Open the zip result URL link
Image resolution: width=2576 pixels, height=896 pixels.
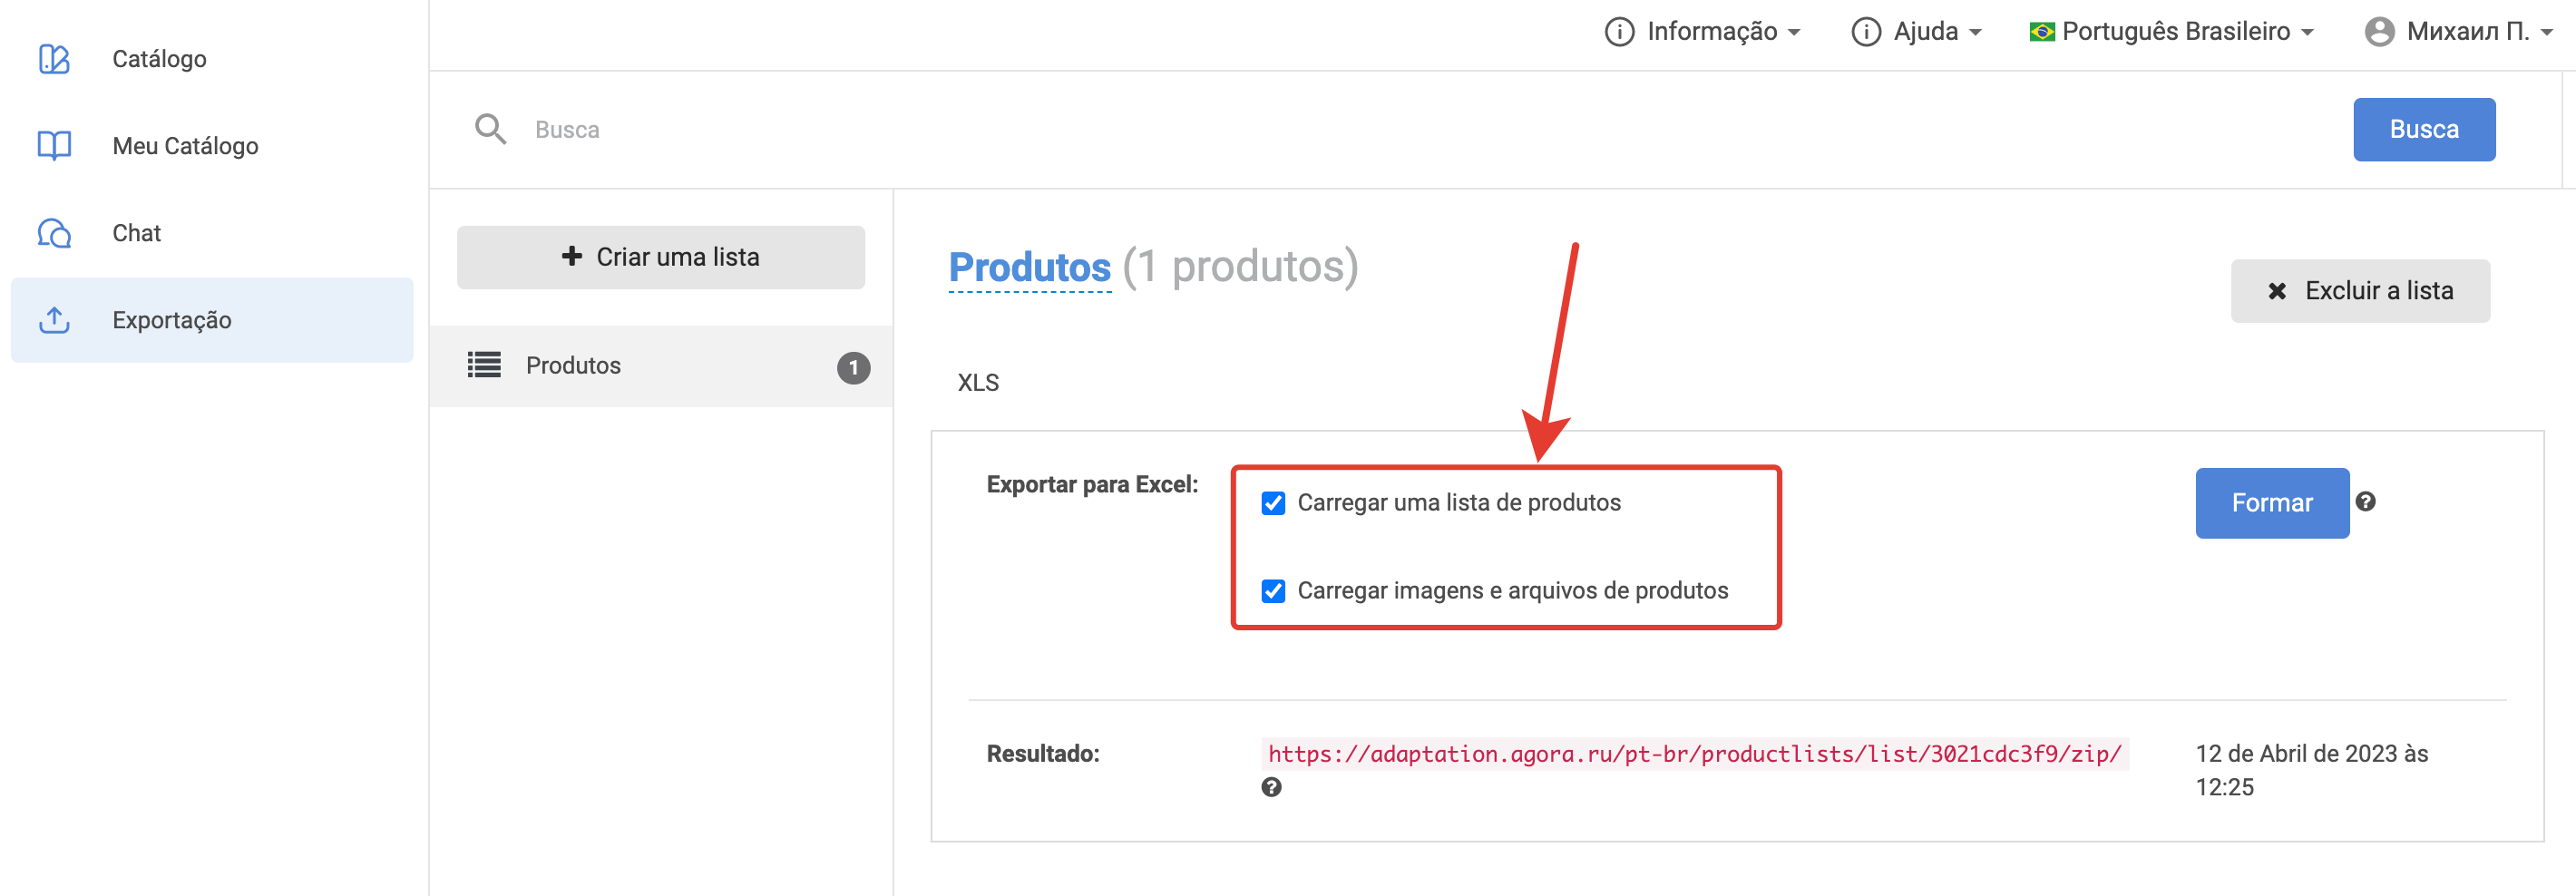tap(1694, 754)
